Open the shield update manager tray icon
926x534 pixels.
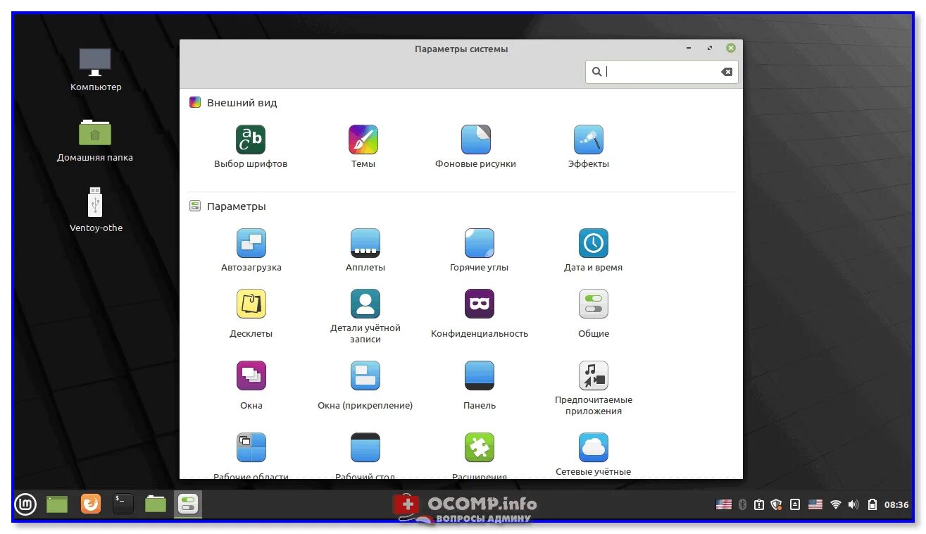777,504
